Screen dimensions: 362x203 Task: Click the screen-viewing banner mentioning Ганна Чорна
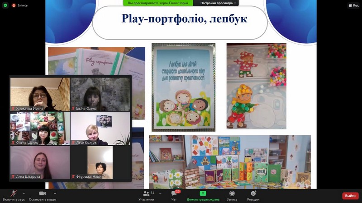tap(158, 3)
